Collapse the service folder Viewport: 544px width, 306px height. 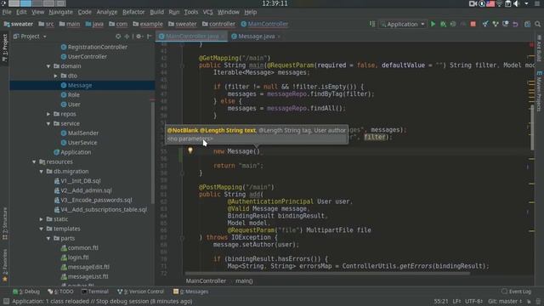pyautogui.click(x=48, y=123)
